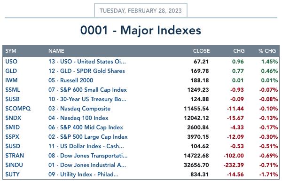Sort table by CLOSE column header
Image resolution: width=282 pixels, height=182 pixels.
pyautogui.click(x=201, y=51)
